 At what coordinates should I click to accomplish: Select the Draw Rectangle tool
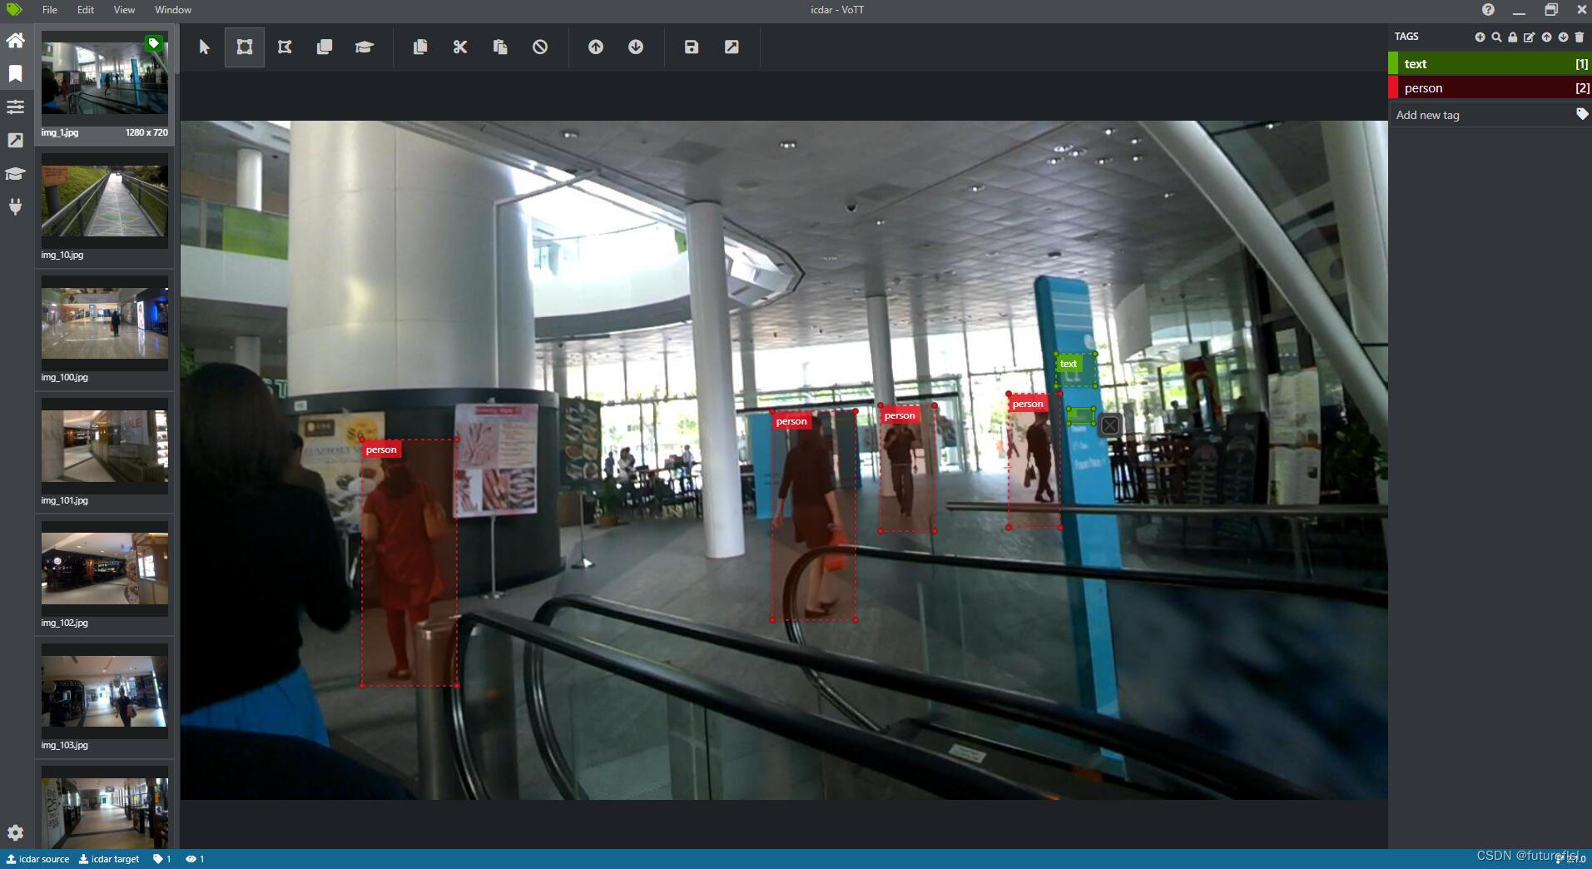(245, 47)
